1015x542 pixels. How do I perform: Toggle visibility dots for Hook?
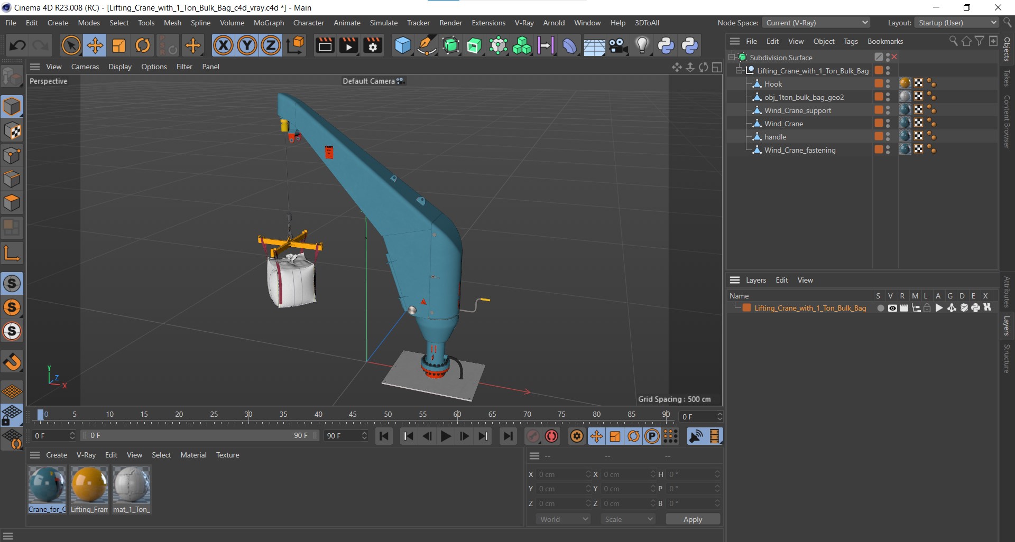coord(888,83)
